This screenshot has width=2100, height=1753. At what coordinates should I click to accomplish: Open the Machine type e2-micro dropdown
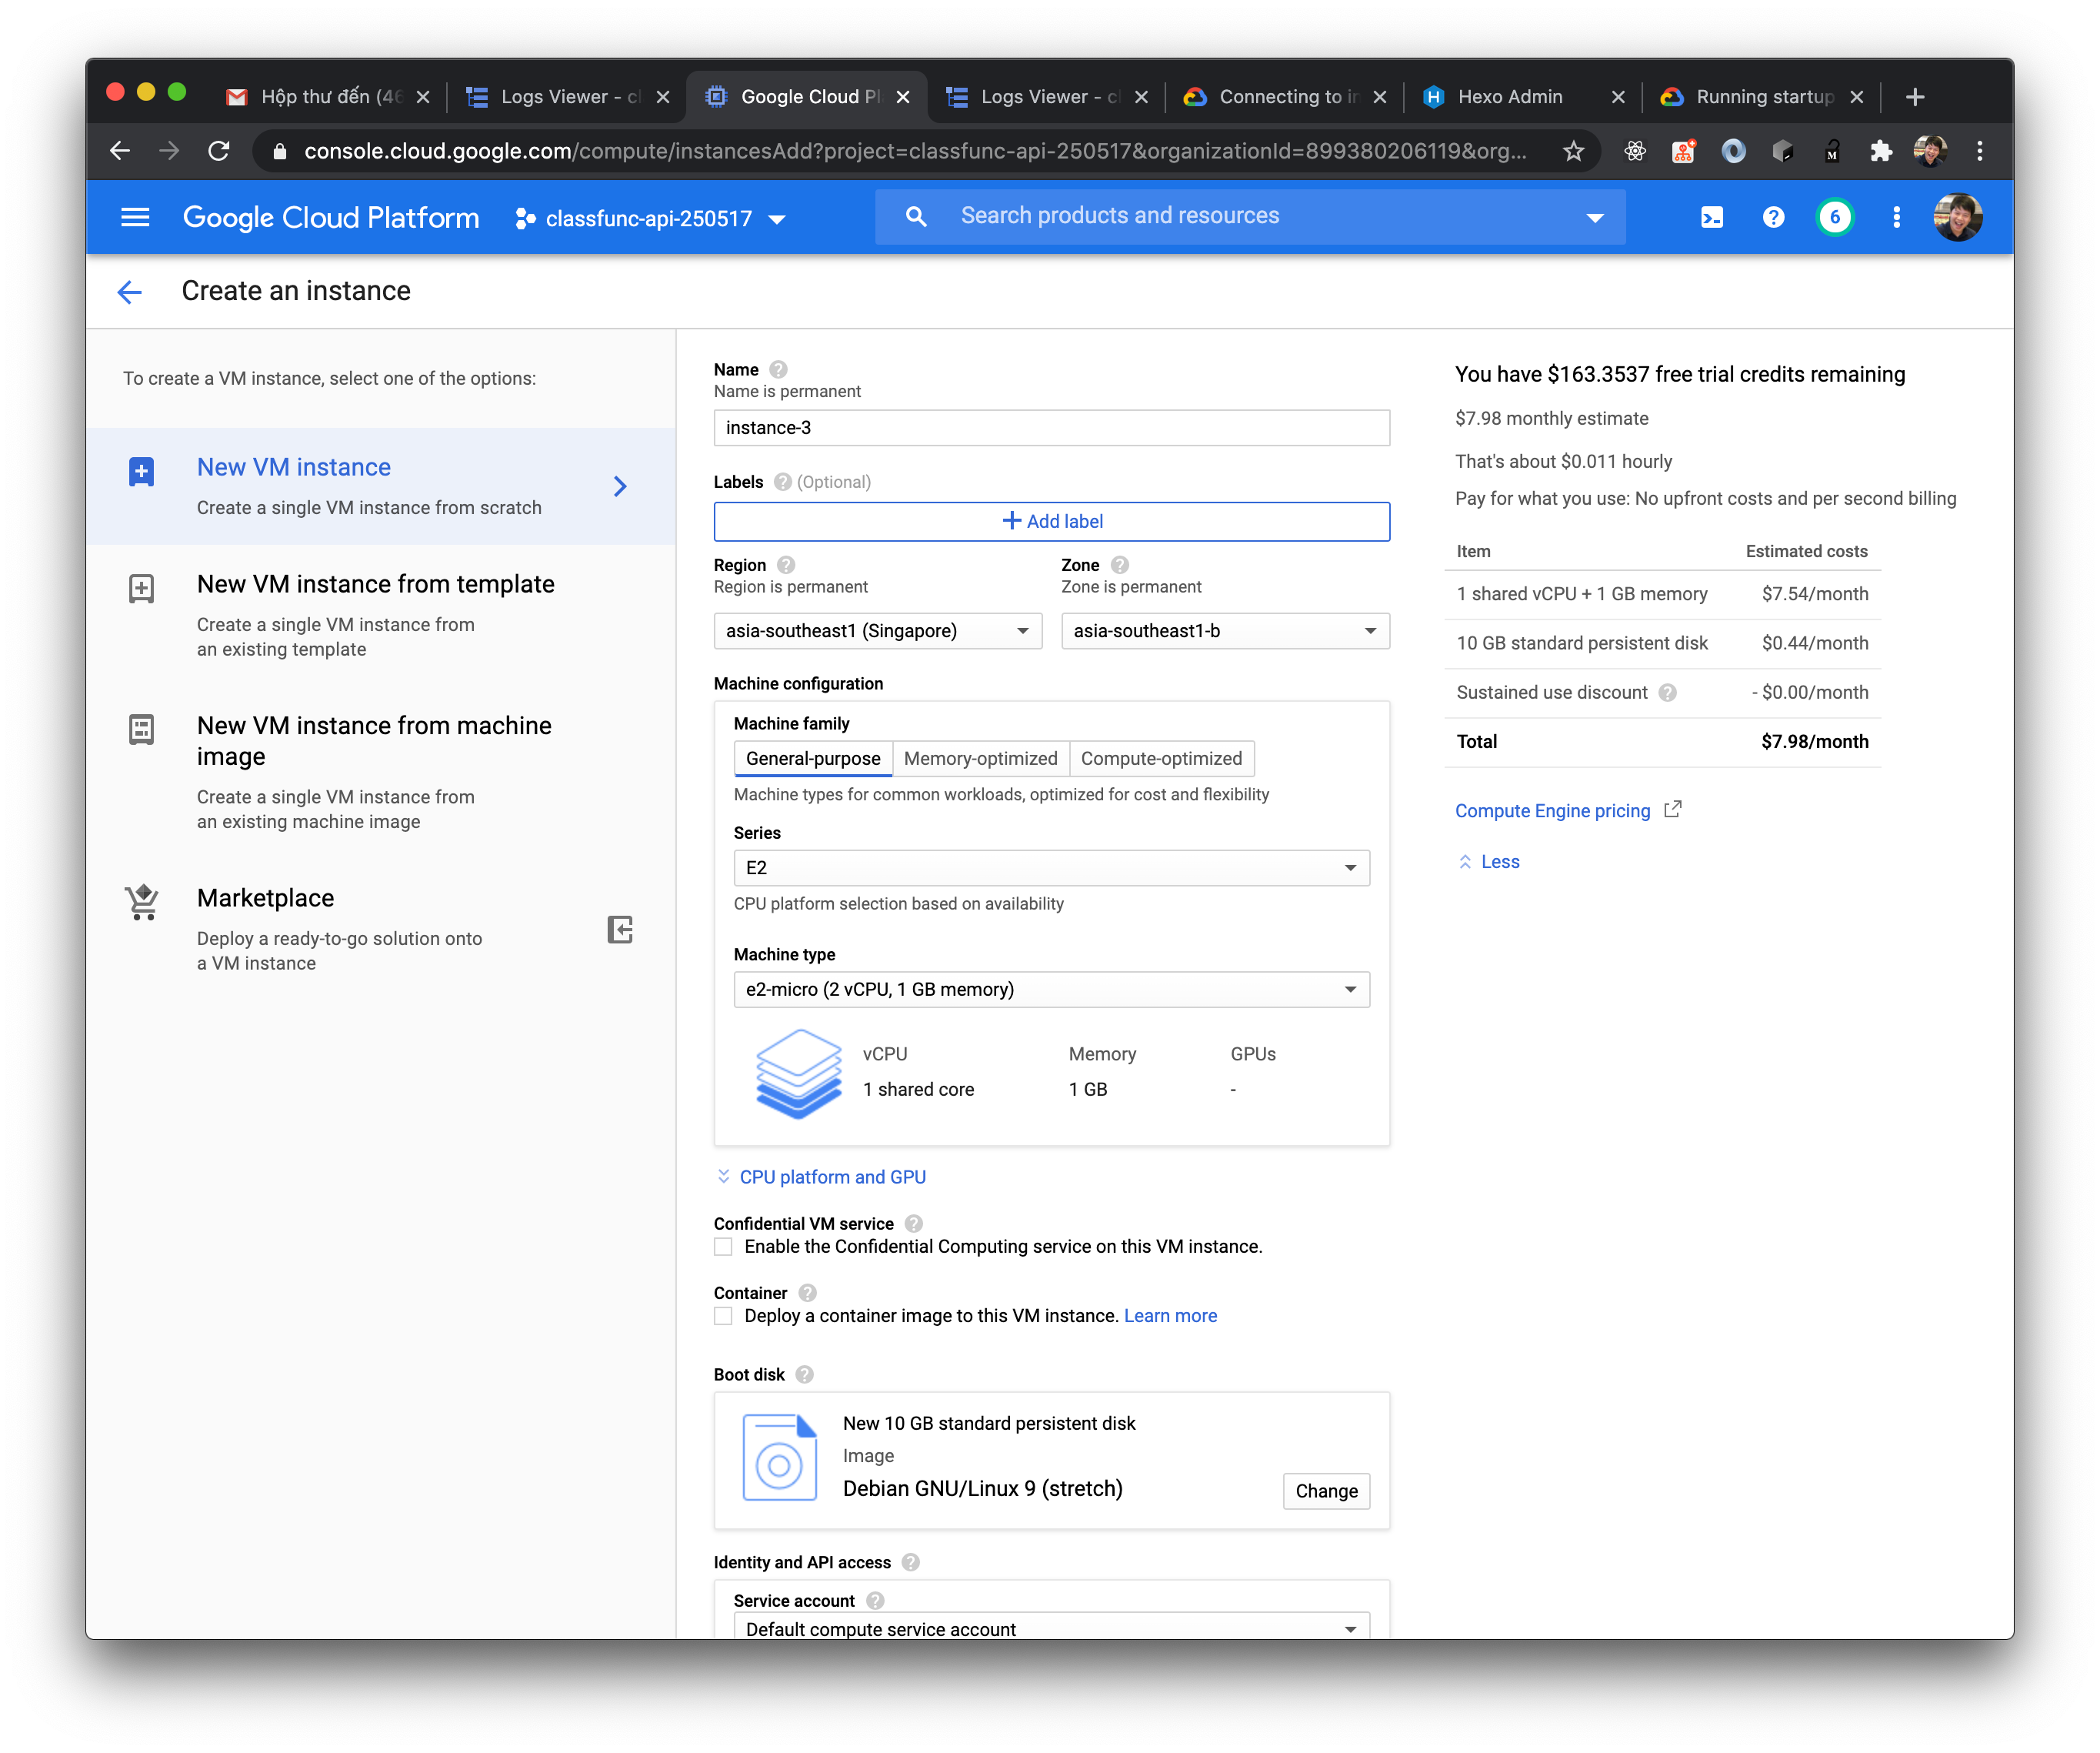(1050, 990)
